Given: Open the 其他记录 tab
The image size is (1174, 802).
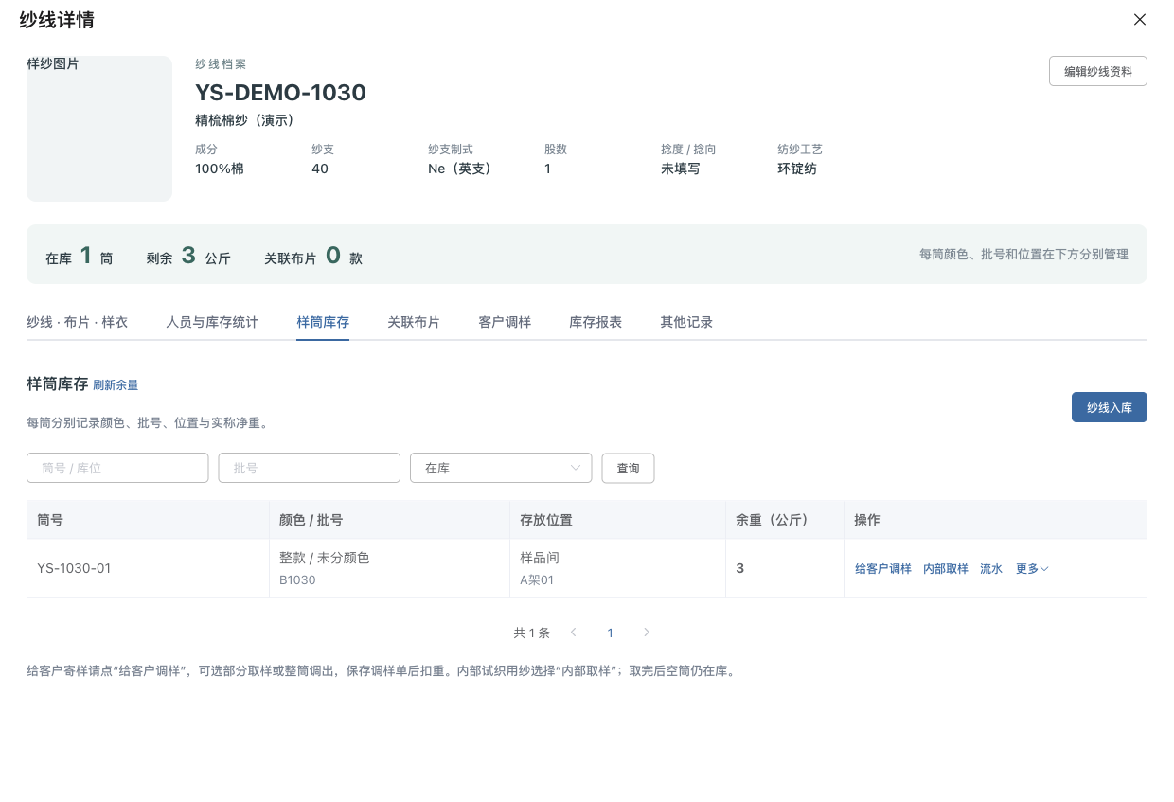Looking at the screenshot, I should (686, 322).
